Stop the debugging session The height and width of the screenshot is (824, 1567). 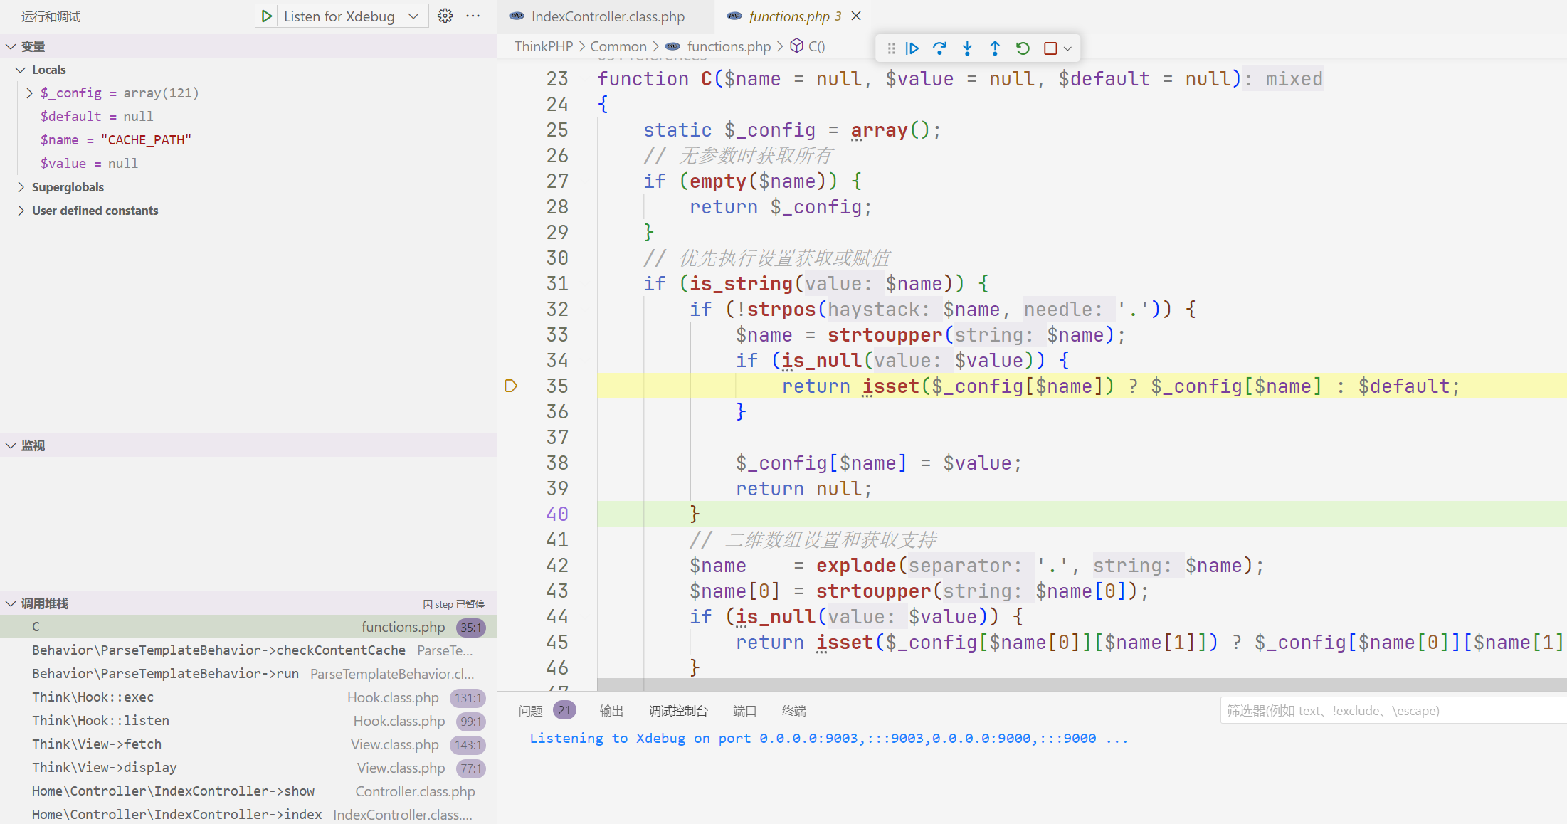[x=1050, y=48]
